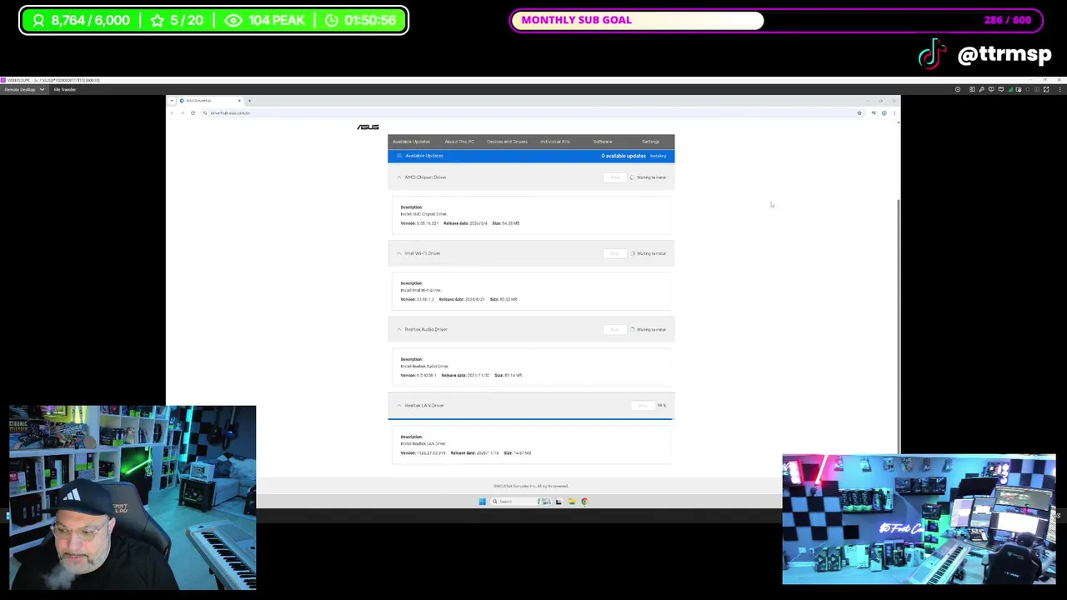Switch to Devices and Drivers tab

coord(507,142)
